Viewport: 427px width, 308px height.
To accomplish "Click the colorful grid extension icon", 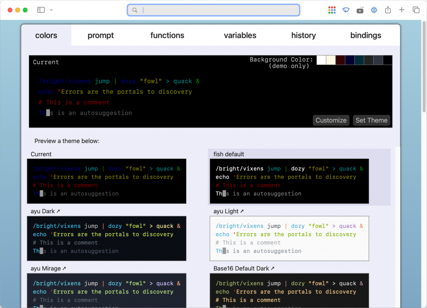I will point(332,10).
